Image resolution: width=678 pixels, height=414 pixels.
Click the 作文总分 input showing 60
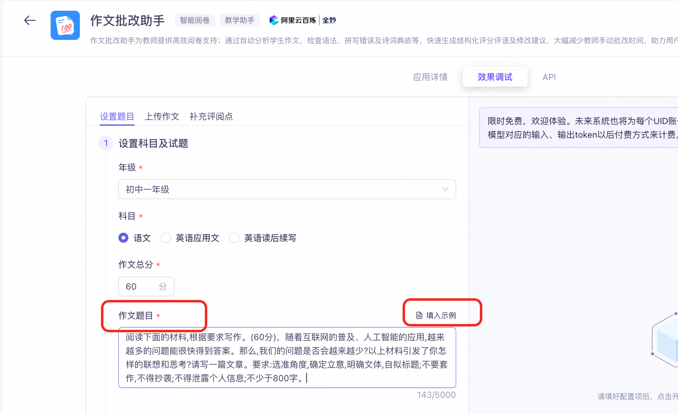tap(146, 287)
